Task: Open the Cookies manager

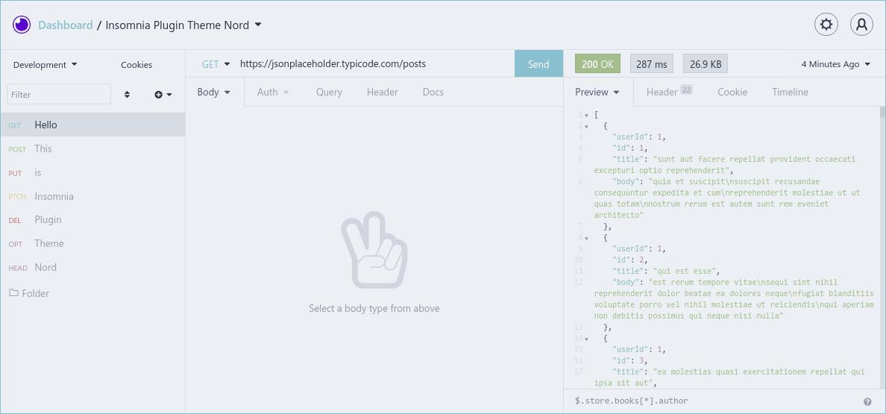Action: pos(136,64)
